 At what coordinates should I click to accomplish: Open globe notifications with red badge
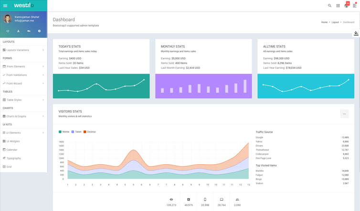click(347, 6)
